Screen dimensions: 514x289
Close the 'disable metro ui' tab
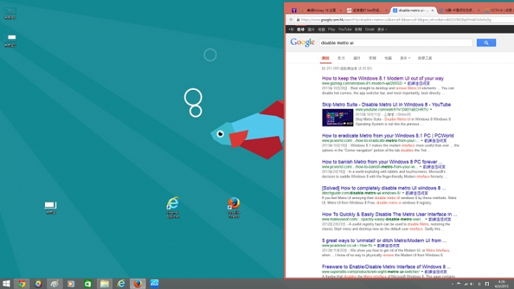point(433,11)
